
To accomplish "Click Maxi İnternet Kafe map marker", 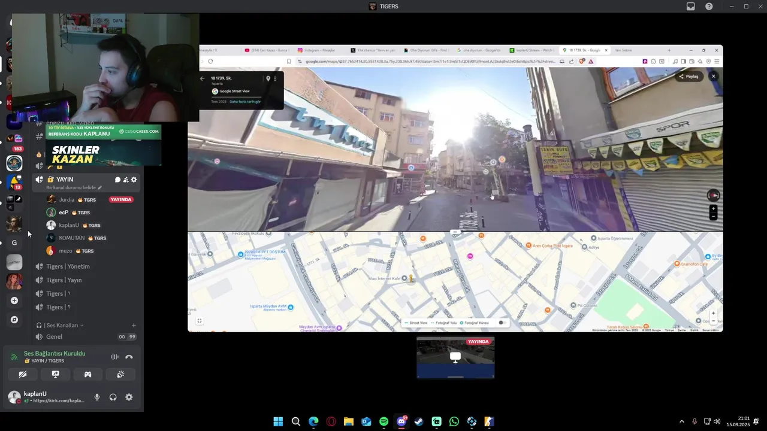I will coord(404,278).
